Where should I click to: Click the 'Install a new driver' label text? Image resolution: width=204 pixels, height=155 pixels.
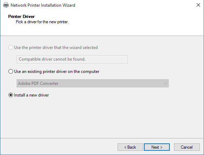pos(31,95)
